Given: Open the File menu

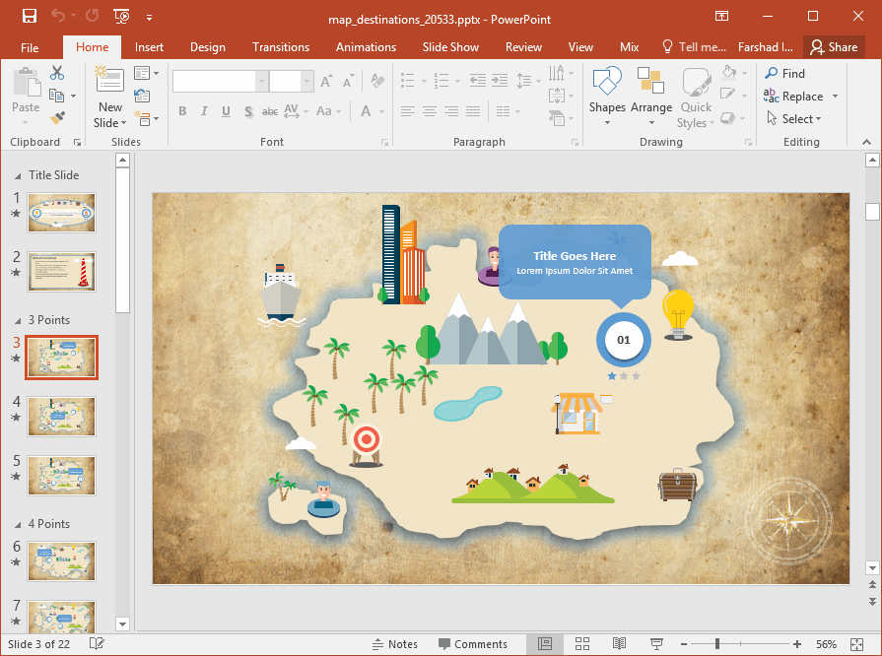Looking at the screenshot, I should [30, 47].
